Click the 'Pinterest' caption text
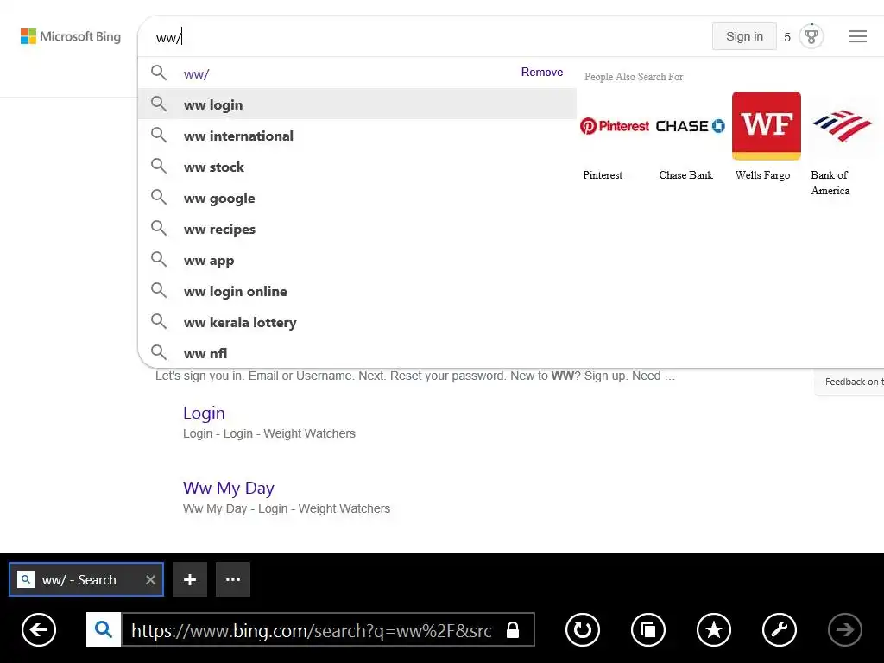 [x=603, y=174]
